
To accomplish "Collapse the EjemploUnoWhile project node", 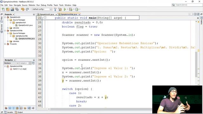I will [5, 31].
